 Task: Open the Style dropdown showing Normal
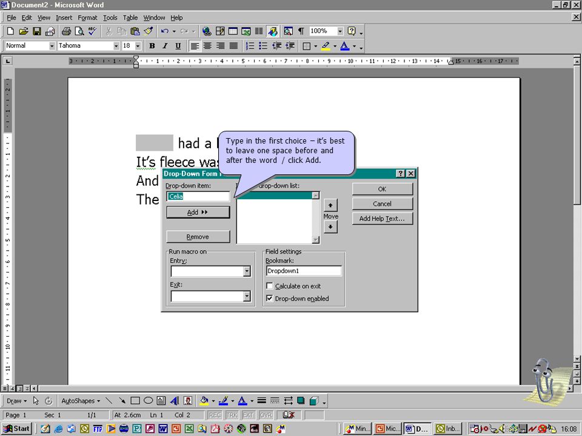pos(52,46)
